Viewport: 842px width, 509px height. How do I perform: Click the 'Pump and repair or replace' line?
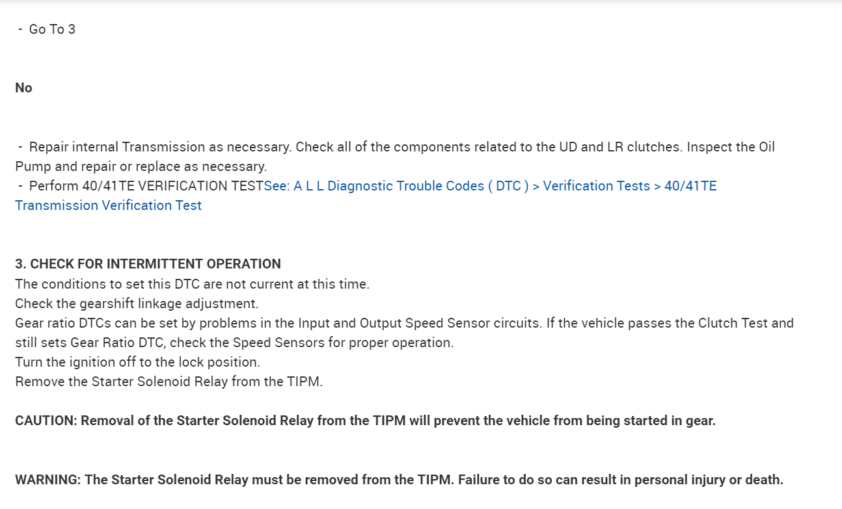point(141,166)
